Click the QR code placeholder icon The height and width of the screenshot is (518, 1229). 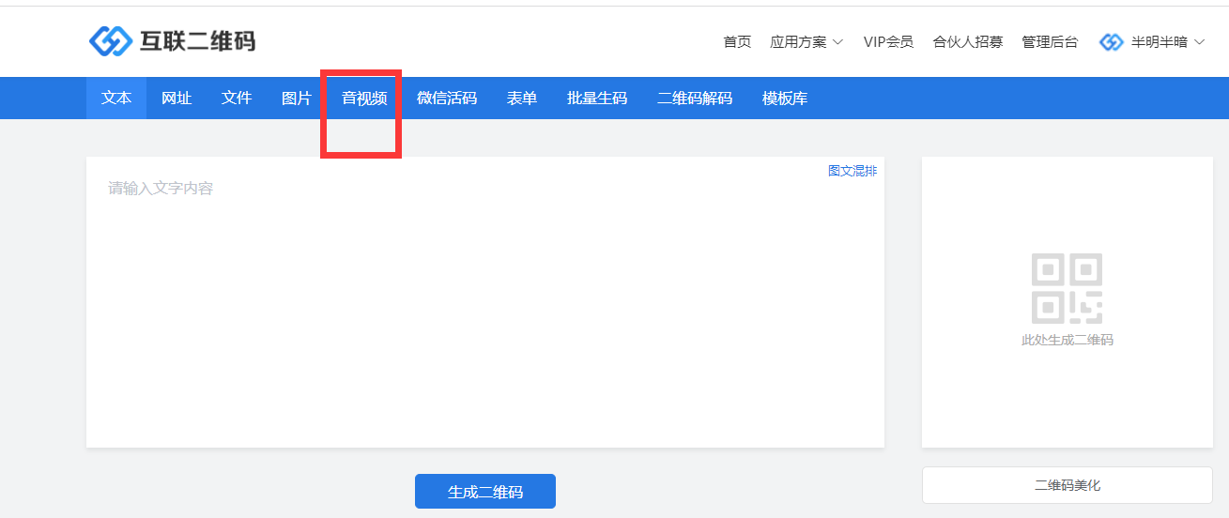(1067, 288)
